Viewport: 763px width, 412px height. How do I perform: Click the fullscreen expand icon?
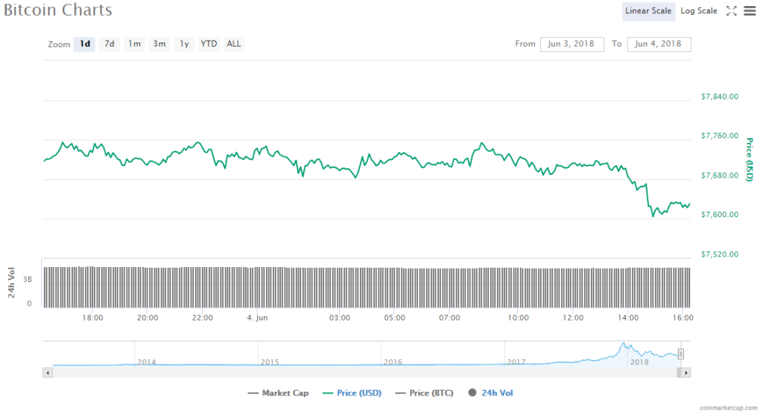[x=731, y=10]
